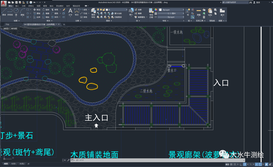
Task: Click the Measure (测量) utility button
Action: 199,12
